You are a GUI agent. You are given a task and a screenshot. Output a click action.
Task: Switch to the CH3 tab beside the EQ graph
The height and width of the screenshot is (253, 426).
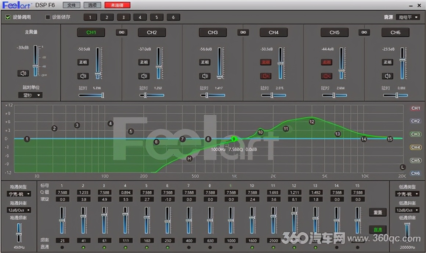pos(415,134)
